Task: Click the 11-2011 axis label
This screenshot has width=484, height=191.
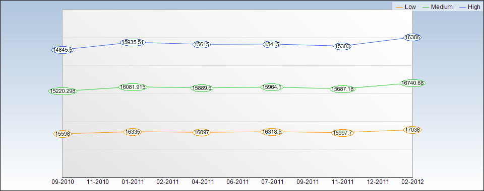Action: point(343,182)
